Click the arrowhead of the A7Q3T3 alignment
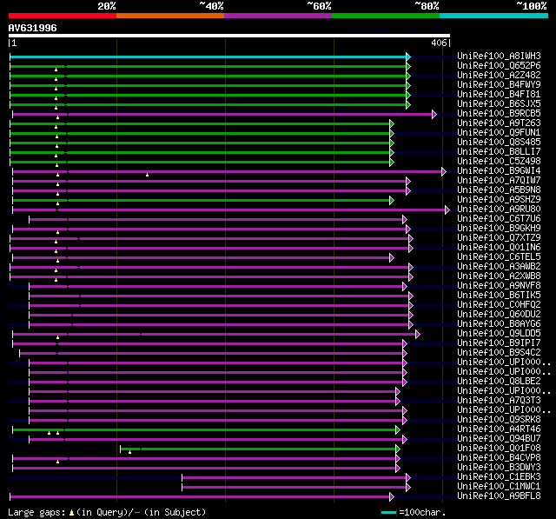This screenshot has height=519, width=556. (x=398, y=402)
